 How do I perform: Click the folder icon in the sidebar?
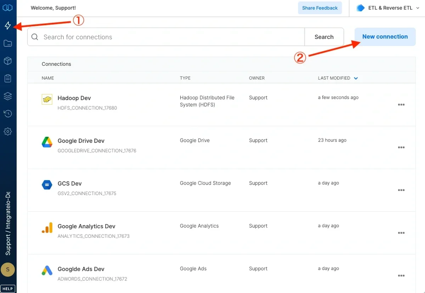click(x=8, y=43)
